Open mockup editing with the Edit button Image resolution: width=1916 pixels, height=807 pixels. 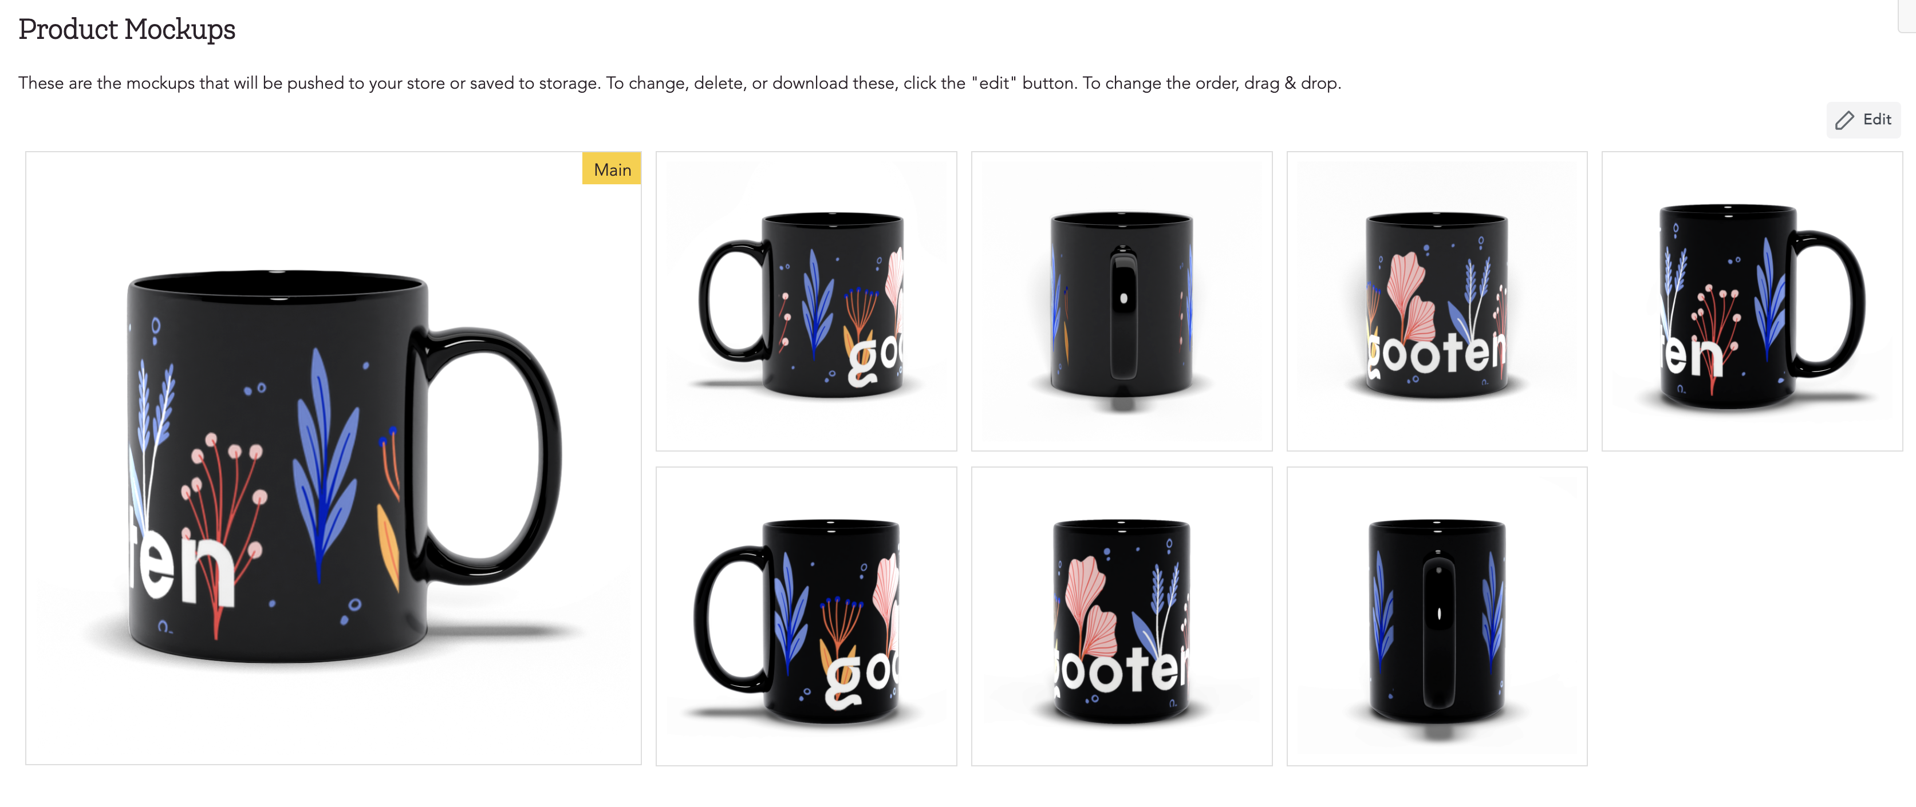tap(1863, 120)
